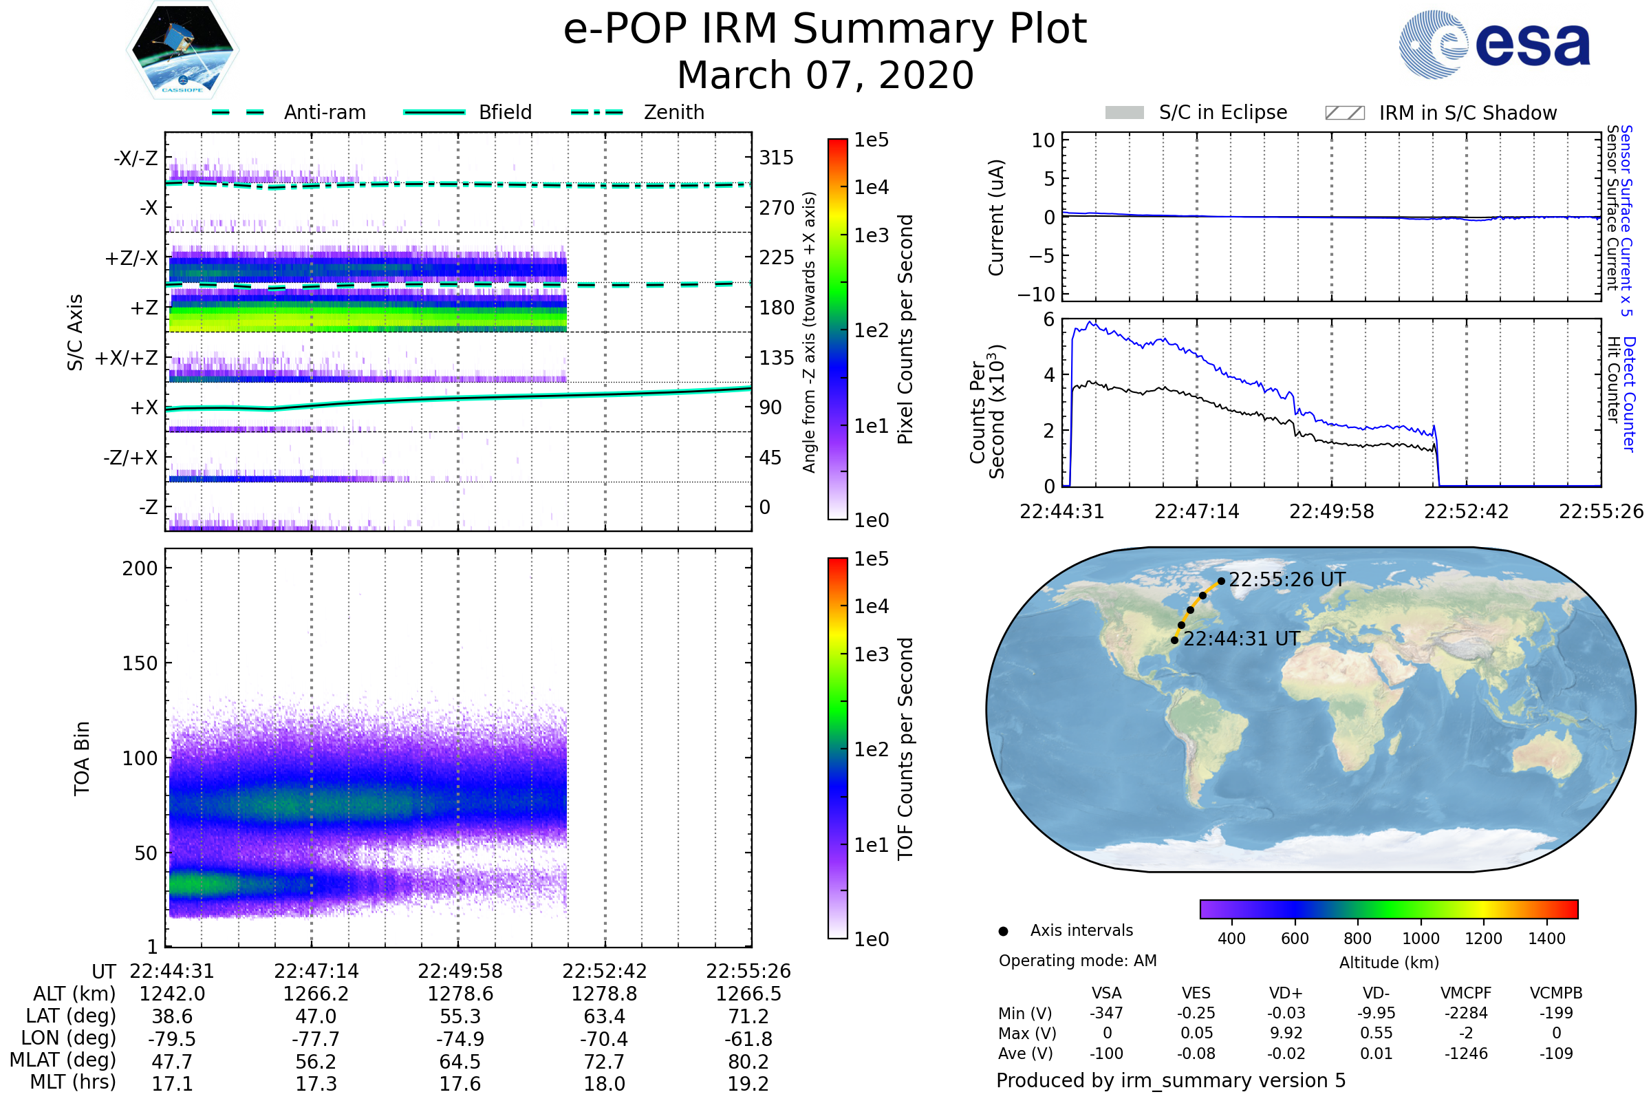1651x1101 pixels.
Task: Click the Operating mode: AM label
Action: (1077, 961)
